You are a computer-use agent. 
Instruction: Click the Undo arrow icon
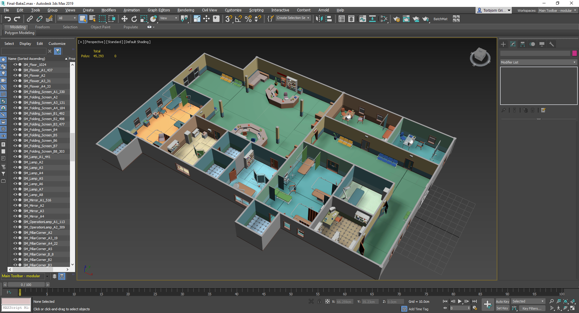(x=8, y=19)
